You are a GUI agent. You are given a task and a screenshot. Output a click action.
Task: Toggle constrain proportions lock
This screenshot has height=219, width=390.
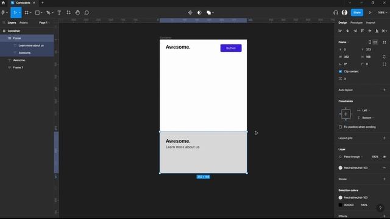coord(385,57)
